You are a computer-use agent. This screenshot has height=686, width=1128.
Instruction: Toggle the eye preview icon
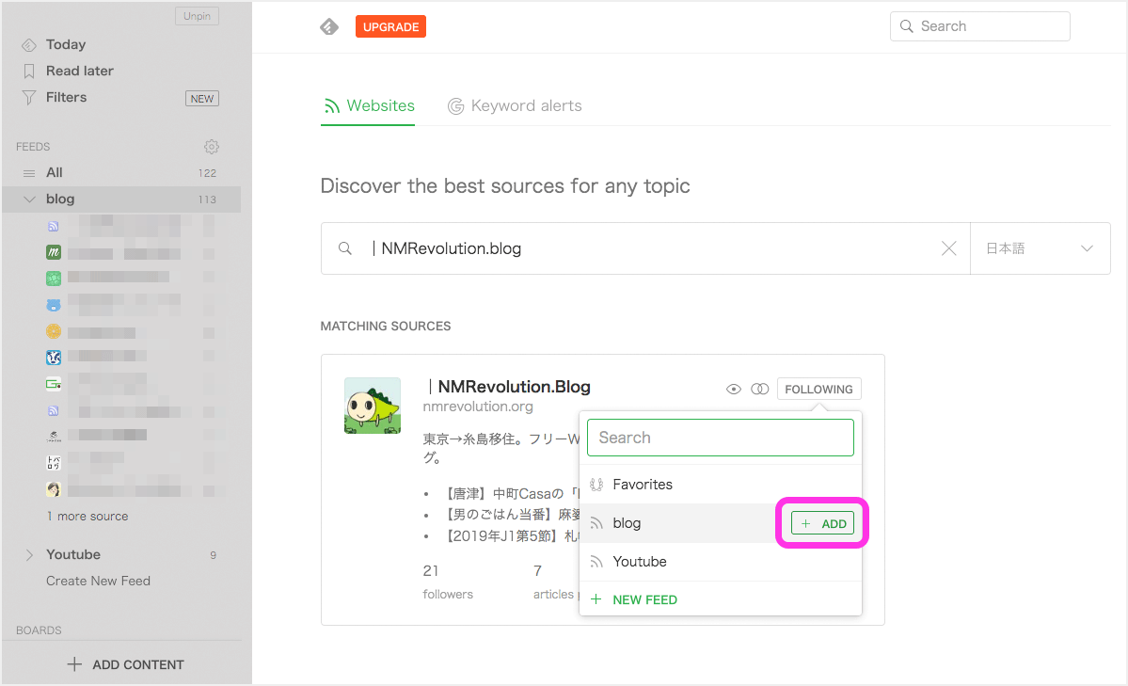click(x=733, y=390)
